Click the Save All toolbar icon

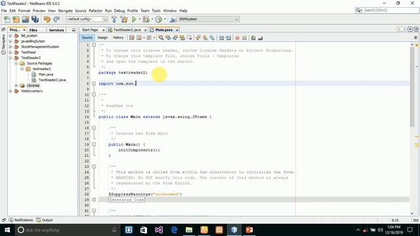pos(35,19)
